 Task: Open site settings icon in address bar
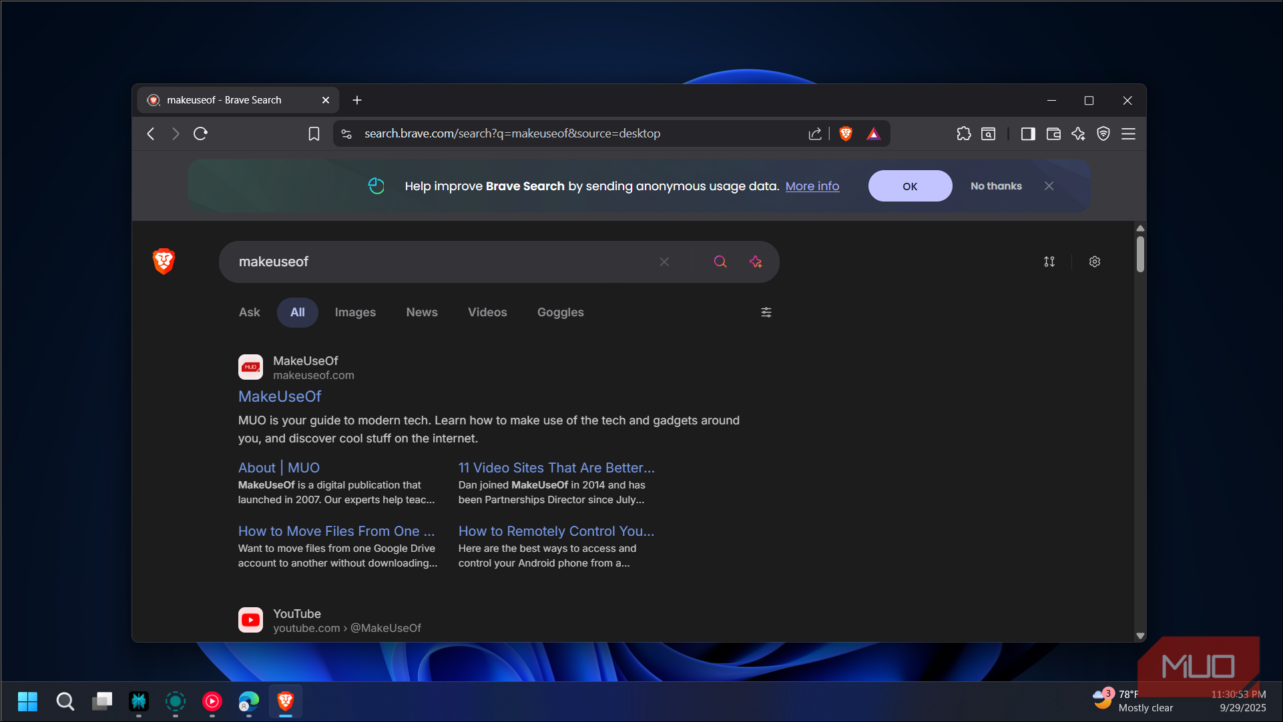(x=346, y=133)
